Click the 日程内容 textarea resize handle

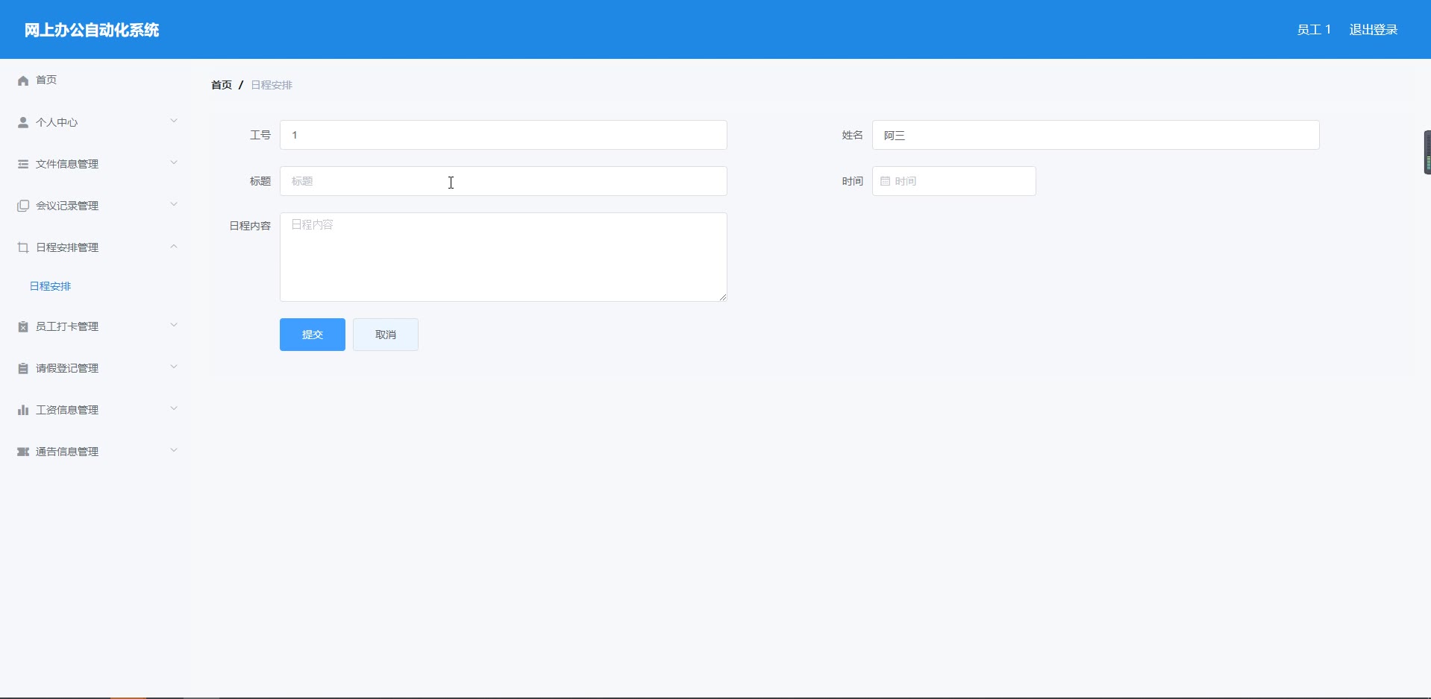[x=722, y=297]
